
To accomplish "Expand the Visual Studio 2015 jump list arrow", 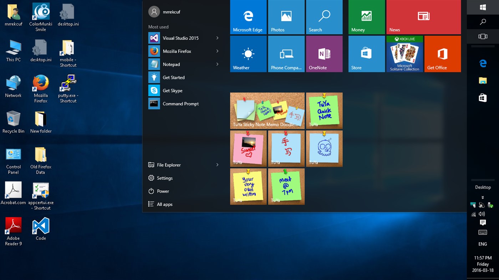I will tap(217, 38).
